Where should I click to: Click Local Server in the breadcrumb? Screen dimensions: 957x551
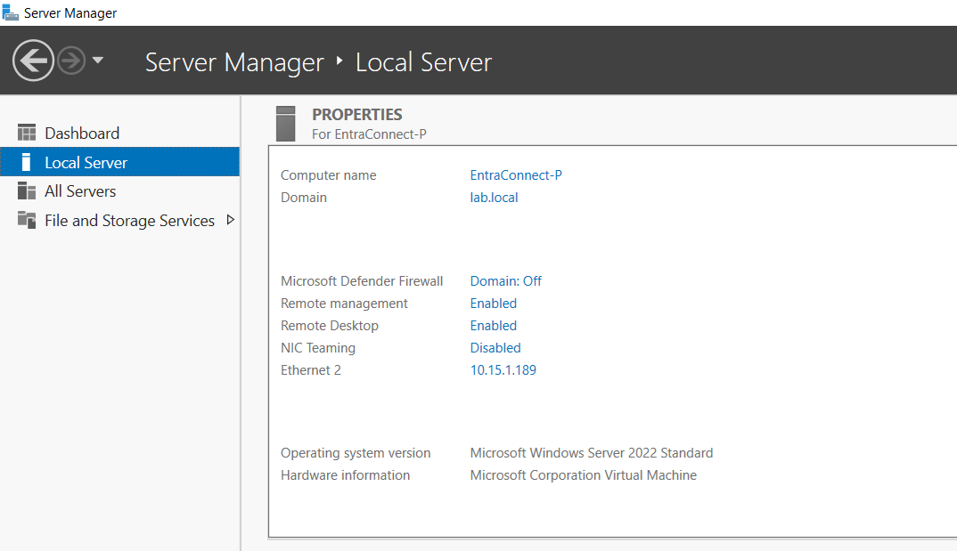423,62
